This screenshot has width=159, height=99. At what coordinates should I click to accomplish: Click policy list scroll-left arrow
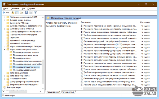tap(81, 89)
